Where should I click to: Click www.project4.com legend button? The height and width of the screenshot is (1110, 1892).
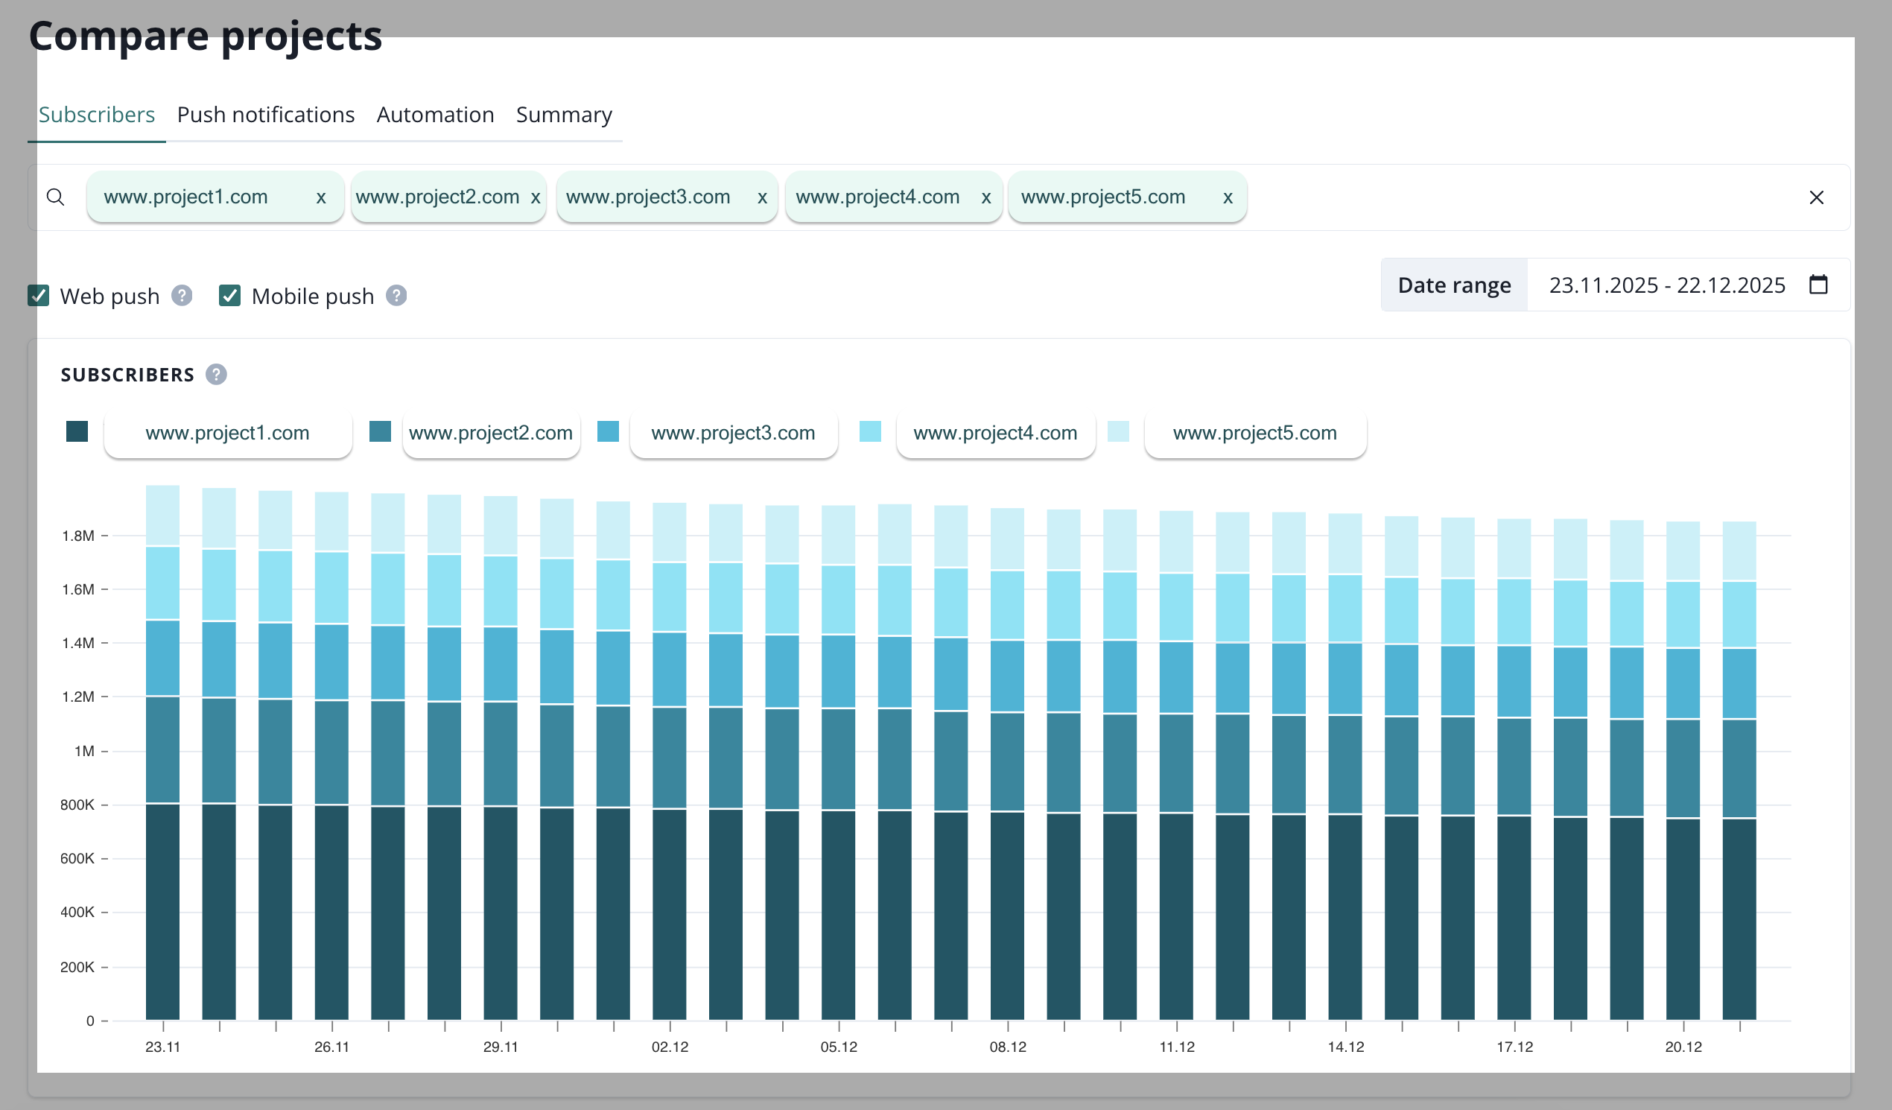pos(995,434)
